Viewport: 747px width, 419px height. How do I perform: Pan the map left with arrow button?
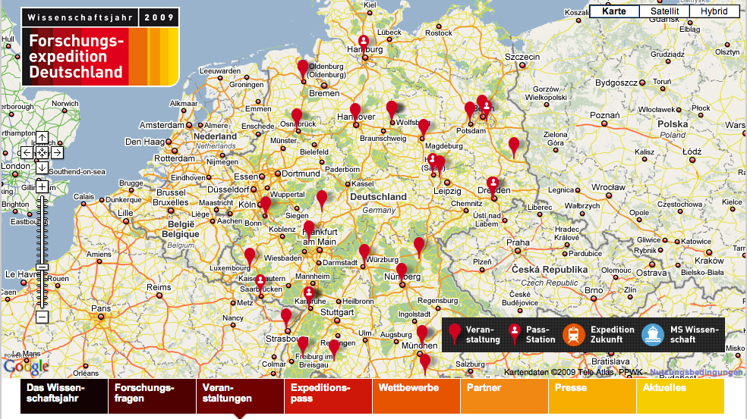27,152
